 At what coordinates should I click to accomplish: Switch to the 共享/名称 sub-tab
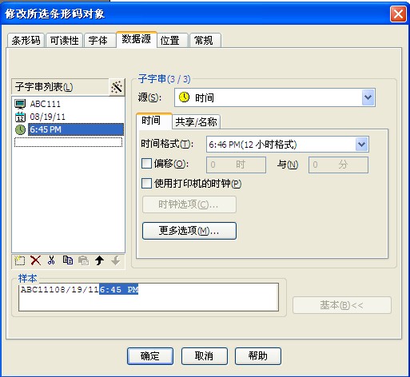coord(196,122)
